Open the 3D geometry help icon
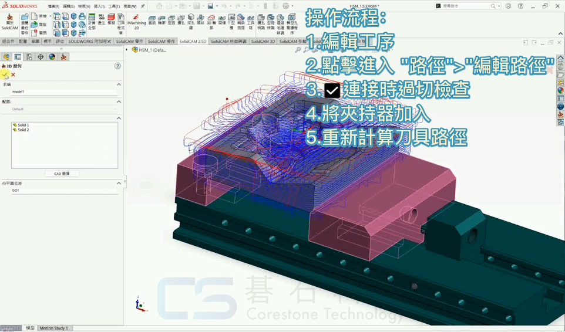The image size is (565, 332). point(117,66)
